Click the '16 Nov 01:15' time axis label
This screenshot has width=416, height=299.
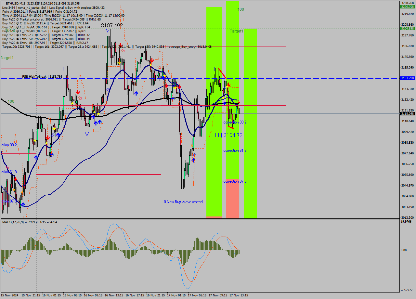click(52, 295)
